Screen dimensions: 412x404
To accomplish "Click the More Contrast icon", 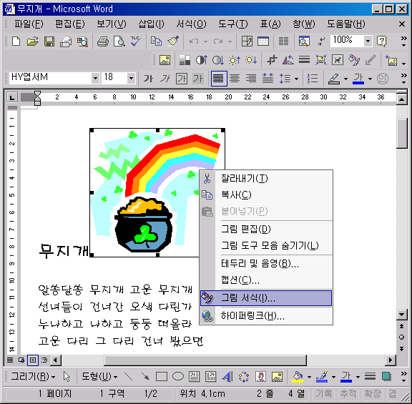I will point(202,60).
